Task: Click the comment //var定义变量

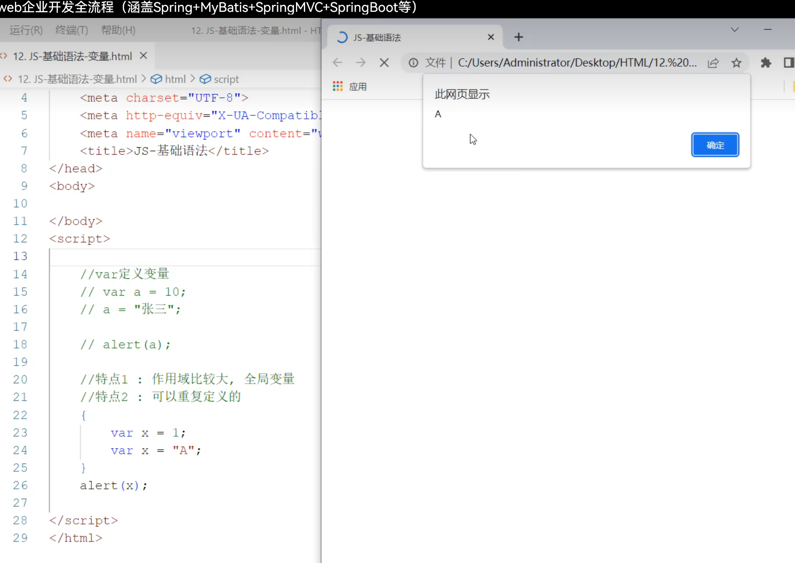Action: click(x=125, y=274)
